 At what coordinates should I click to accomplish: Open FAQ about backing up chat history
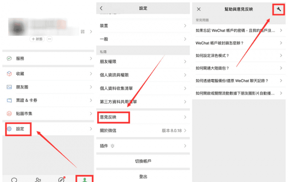coord(239,81)
